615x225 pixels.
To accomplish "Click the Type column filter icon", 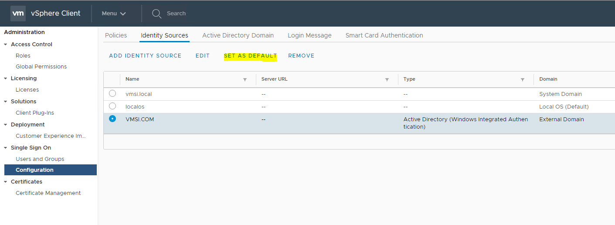I will click(523, 79).
